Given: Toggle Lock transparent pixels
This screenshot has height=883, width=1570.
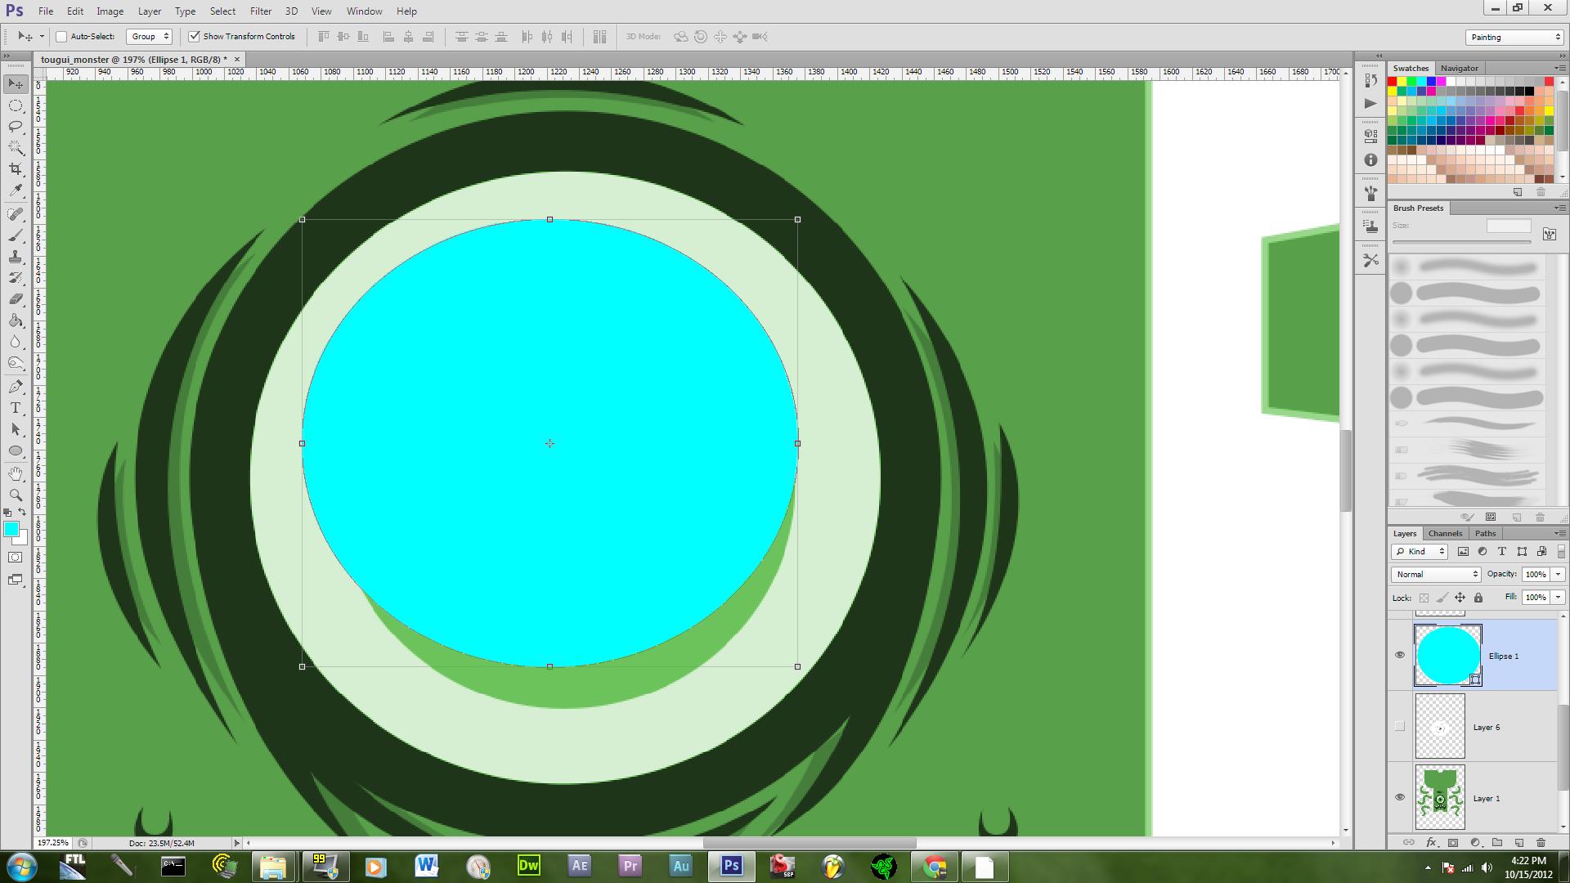Looking at the screenshot, I should click(1424, 598).
